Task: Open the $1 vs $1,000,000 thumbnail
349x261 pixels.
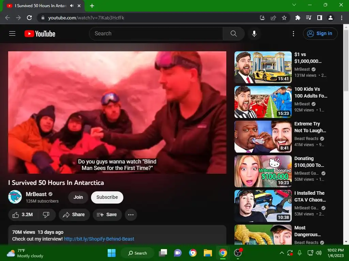Action: coord(263,67)
